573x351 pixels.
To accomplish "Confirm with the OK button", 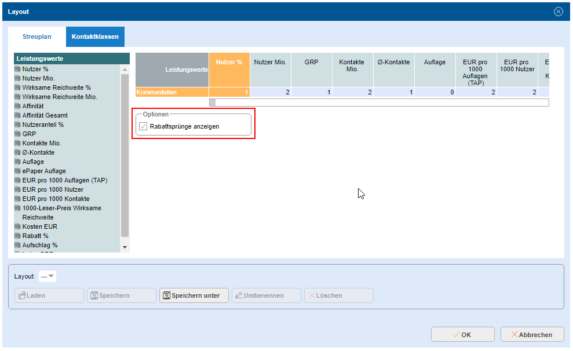I will point(462,335).
